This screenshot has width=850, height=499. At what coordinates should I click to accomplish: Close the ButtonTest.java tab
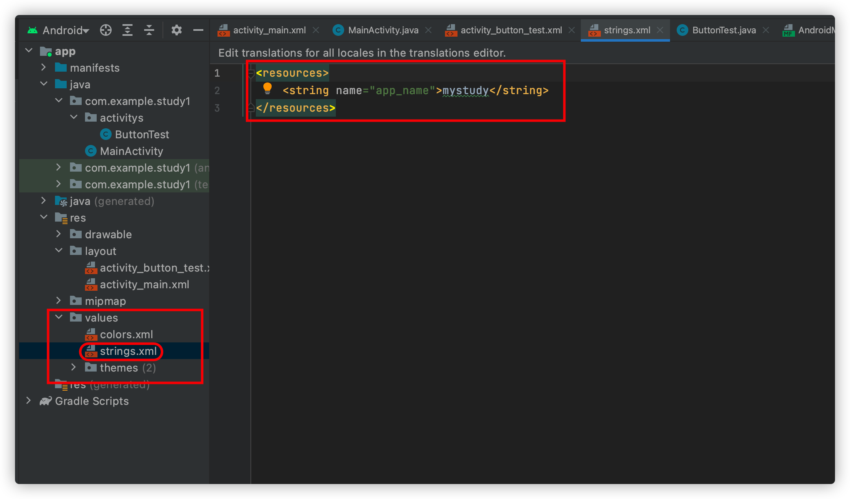point(766,30)
